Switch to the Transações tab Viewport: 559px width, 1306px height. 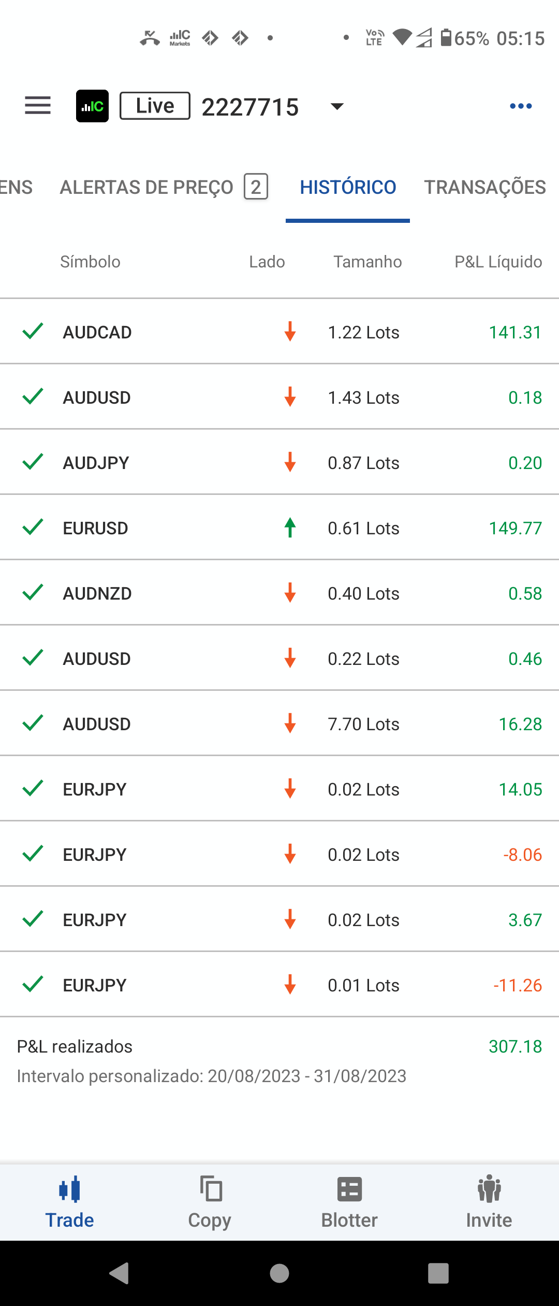click(485, 187)
